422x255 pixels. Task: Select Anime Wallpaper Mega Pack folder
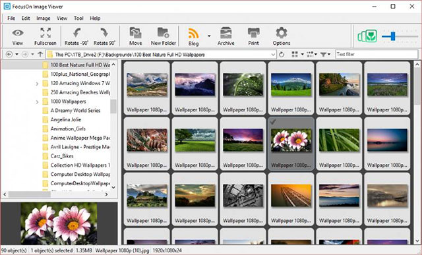pyautogui.click(x=76, y=138)
